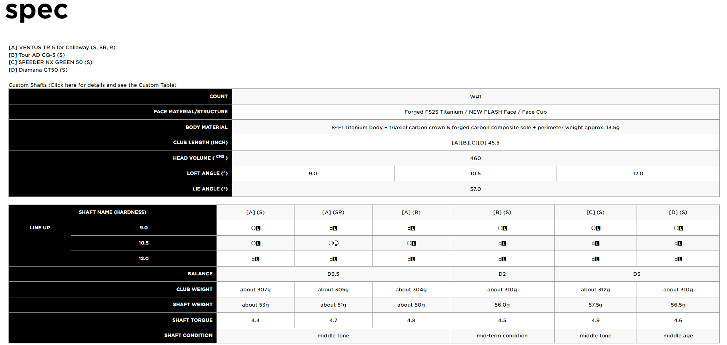This screenshot has height=345, width=727.
Task: Select the 12.0 loft angle cell
Action: pyautogui.click(x=638, y=174)
